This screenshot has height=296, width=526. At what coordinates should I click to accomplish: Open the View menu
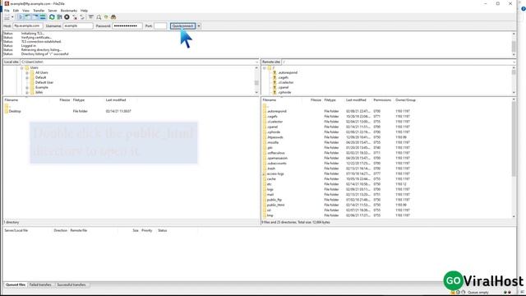tap(25, 11)
